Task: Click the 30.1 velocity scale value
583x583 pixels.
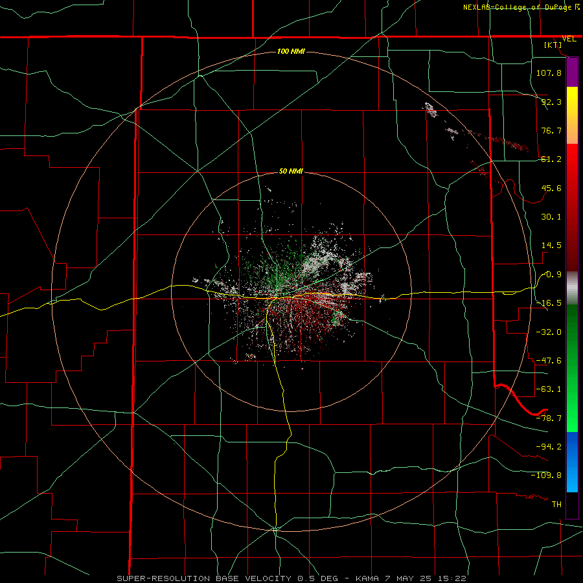Action: click(551, 217)
